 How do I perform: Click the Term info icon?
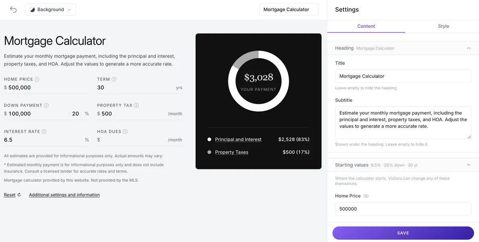click(114, 79)
